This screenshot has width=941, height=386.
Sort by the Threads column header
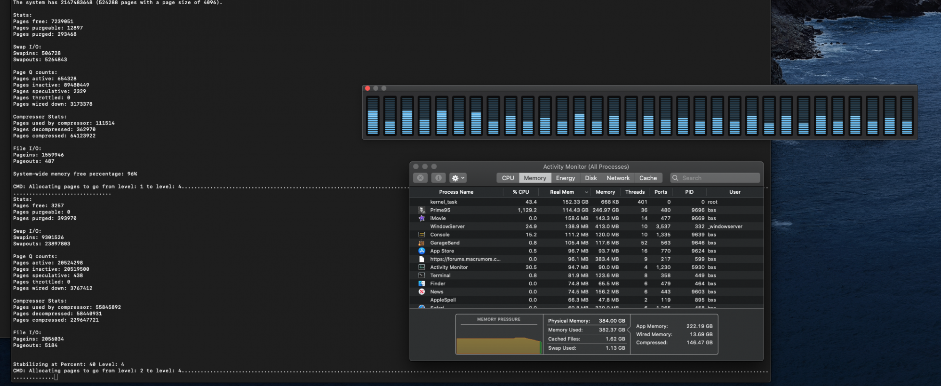point(635,192)
